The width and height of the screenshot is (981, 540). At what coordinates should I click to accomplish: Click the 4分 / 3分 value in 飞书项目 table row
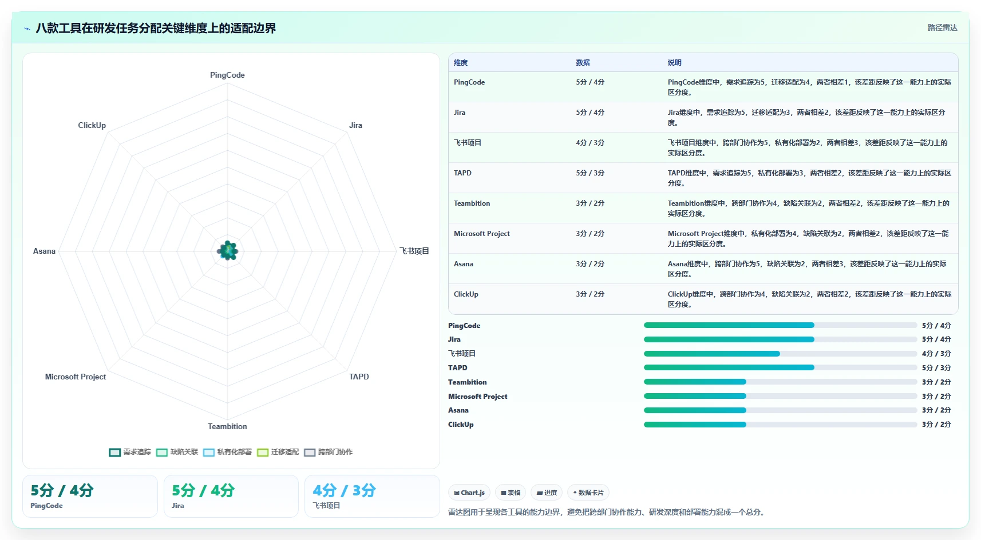[x=590, y=143]
